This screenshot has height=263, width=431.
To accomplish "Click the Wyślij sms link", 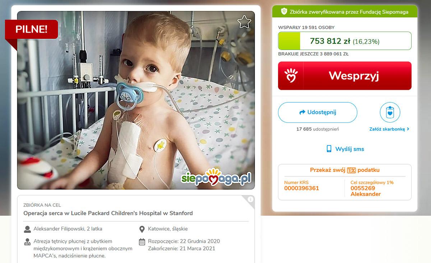I will [x=349, y=149].
